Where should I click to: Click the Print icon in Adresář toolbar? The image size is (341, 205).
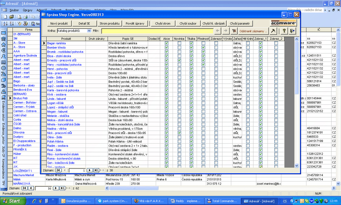(25, 17)
